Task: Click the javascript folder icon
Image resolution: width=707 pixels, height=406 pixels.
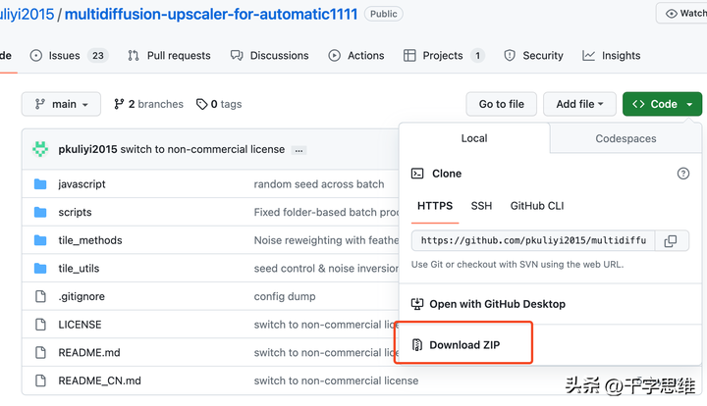Action: (40, 184)
